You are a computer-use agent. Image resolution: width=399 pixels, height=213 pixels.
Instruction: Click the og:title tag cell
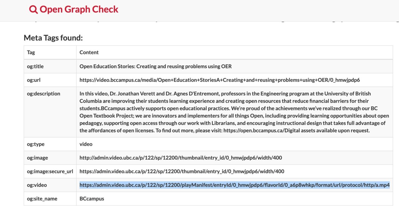coord(50,66)
